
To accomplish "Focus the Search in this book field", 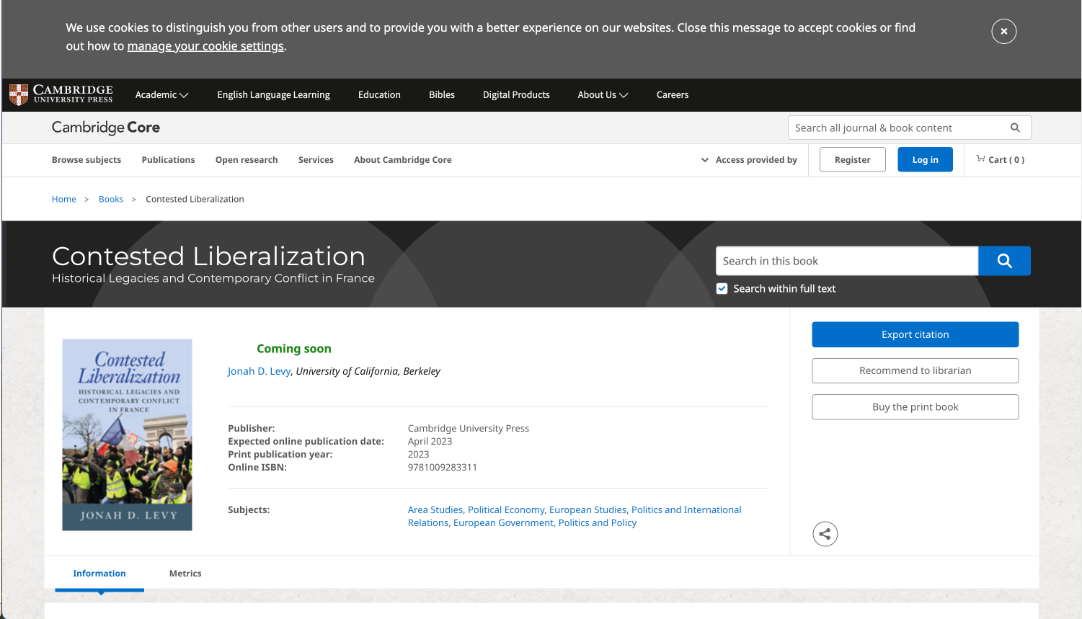I will pyautogui.click(x=847, y=261).
